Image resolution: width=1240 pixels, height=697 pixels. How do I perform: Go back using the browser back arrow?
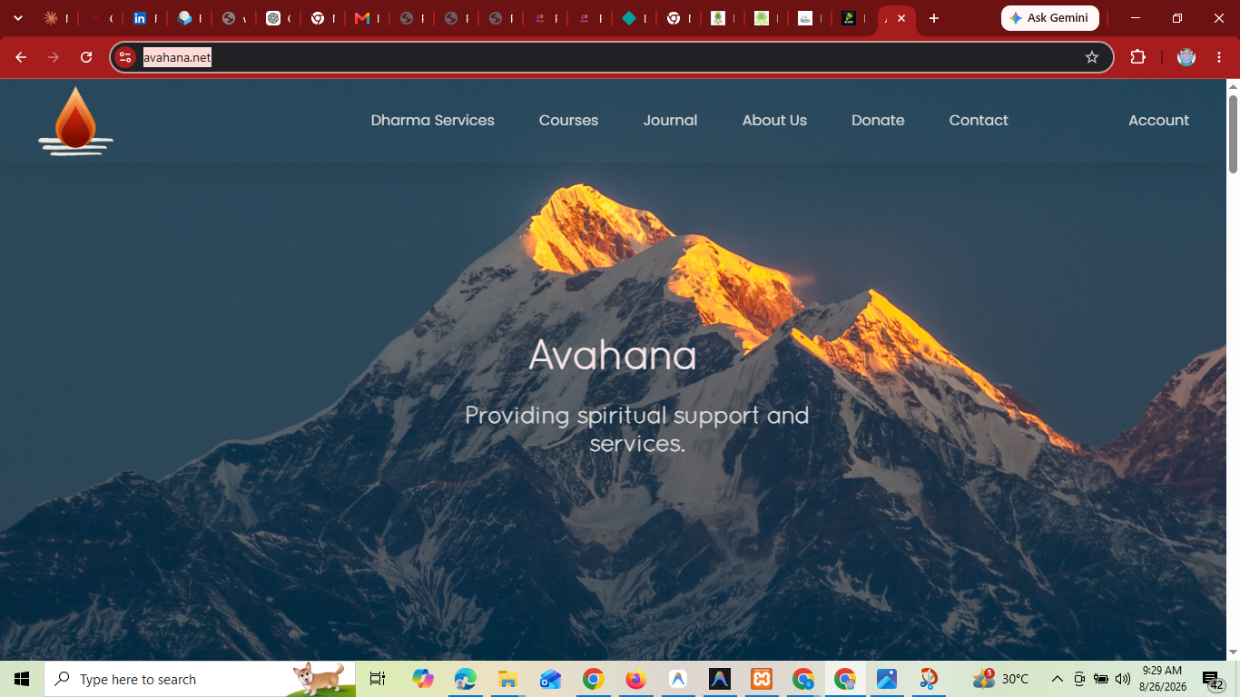click(21, 57)
